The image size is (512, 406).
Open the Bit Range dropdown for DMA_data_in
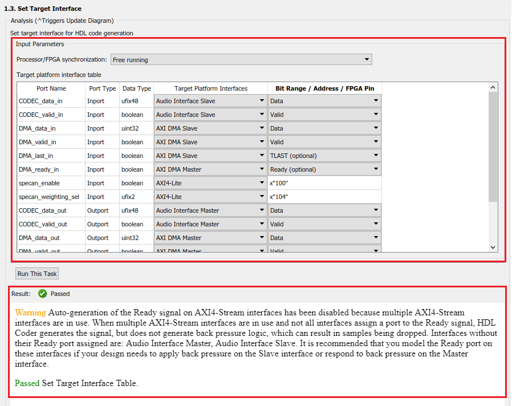376,128
